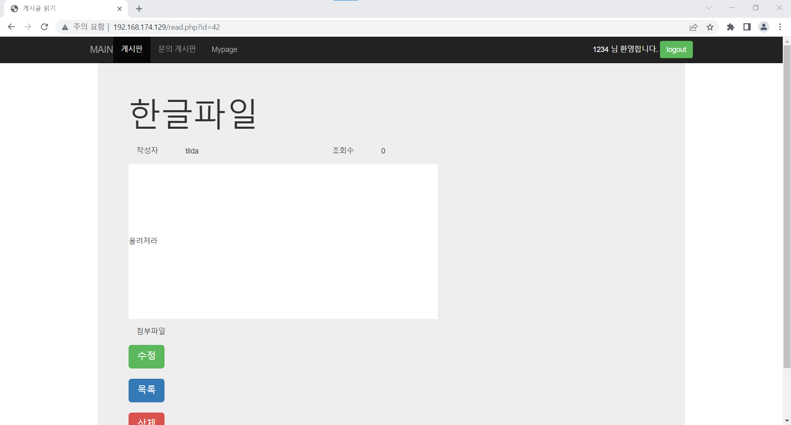
Task: Go back to the previous page
Action: coord(11,27)
